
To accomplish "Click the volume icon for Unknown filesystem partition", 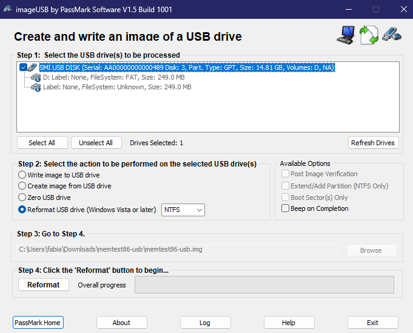I will coord(36,88).
